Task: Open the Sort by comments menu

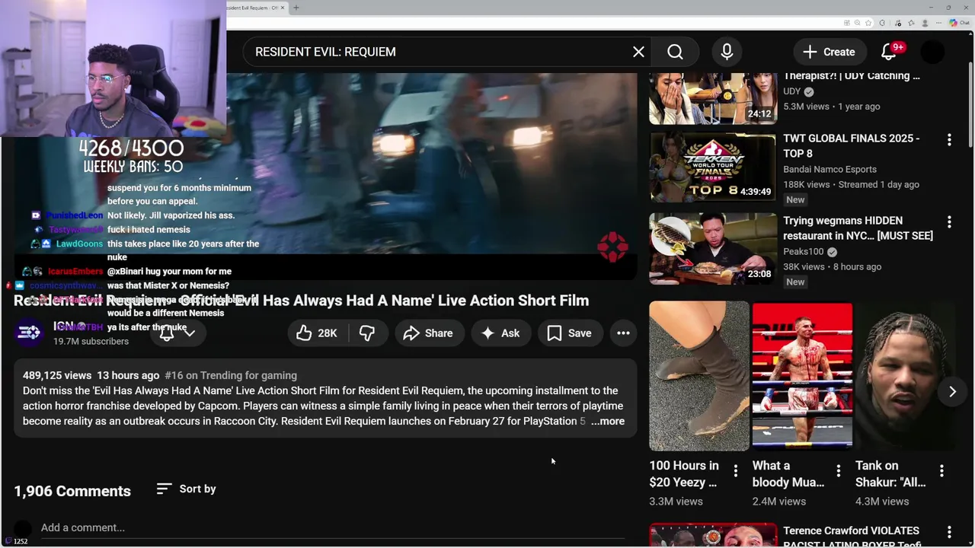Action: [187, 489]
